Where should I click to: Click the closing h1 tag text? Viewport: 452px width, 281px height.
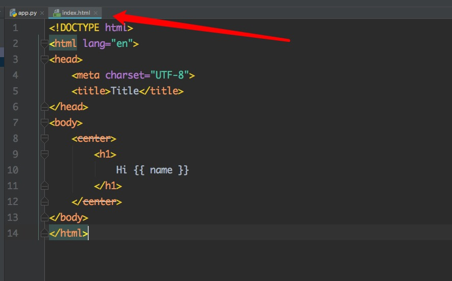click(x=108, y=186)
